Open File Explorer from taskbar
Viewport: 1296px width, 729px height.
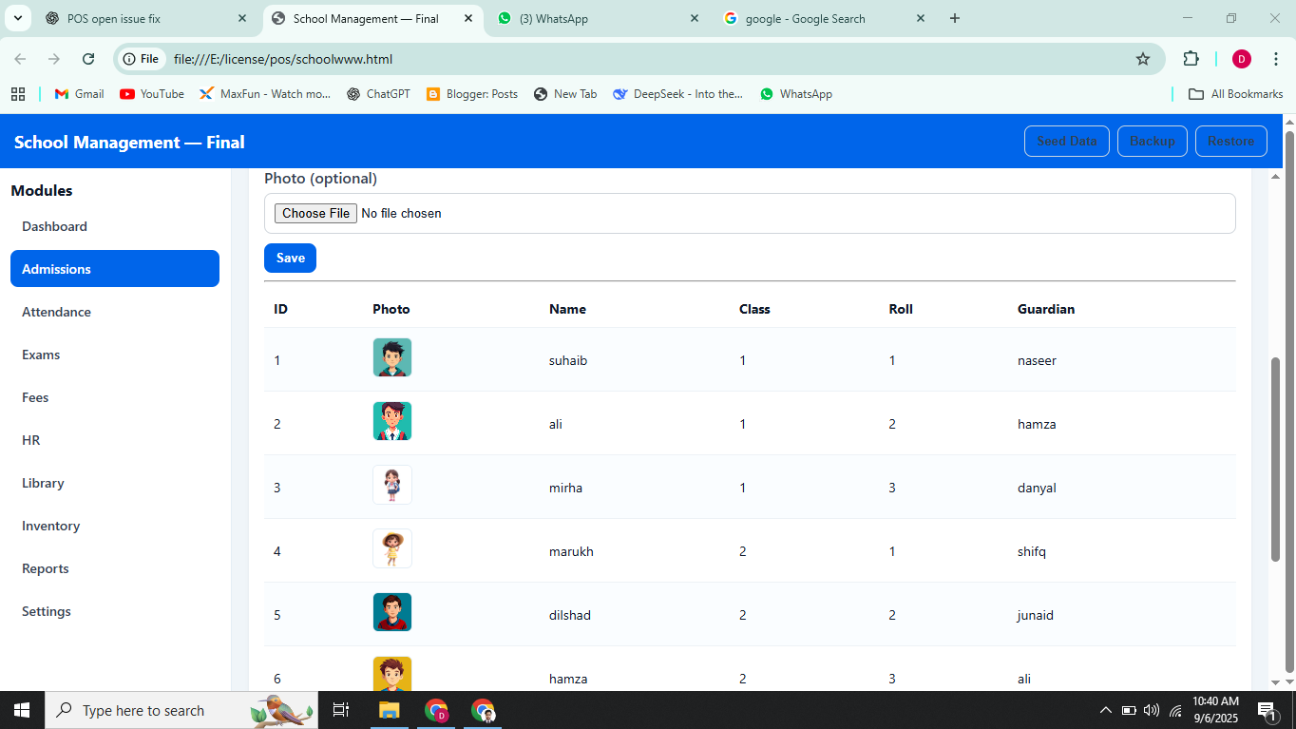coord(389,710)
